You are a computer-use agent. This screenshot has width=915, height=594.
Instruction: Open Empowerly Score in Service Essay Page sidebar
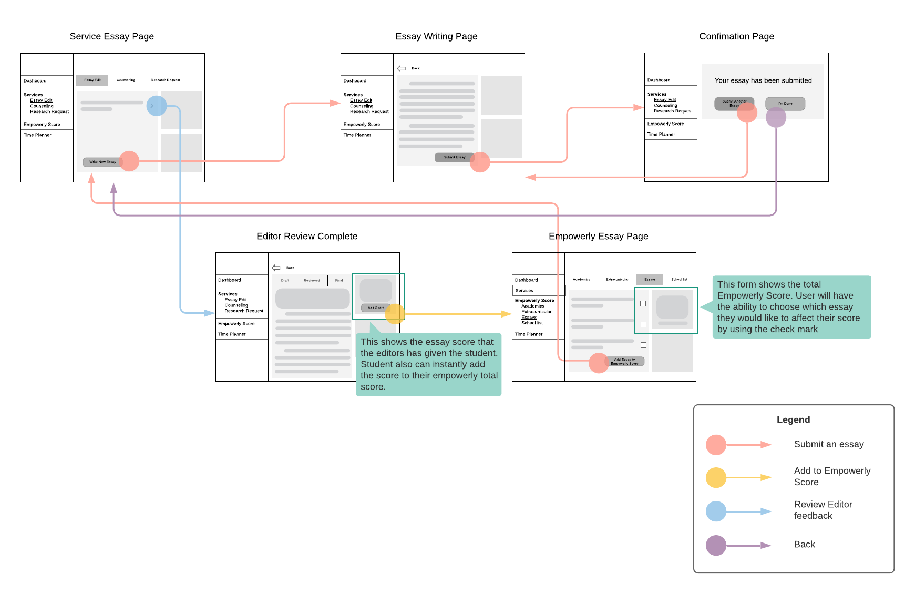(x=42, y=125)
